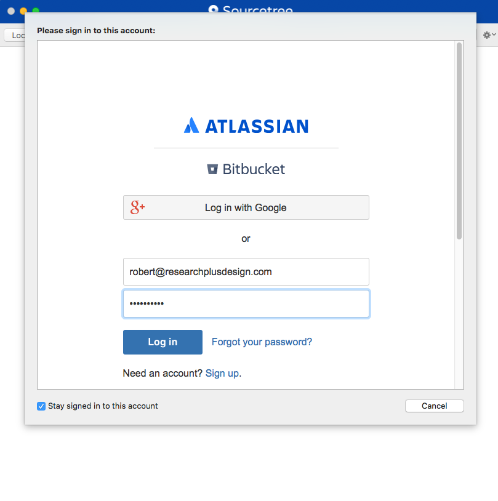Screen dimensions: 498x501
Task: Focus the email address field
Action: coord(246,272)
